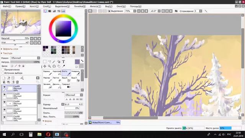Select the Акварель watercolor tool

pos(76,73)
